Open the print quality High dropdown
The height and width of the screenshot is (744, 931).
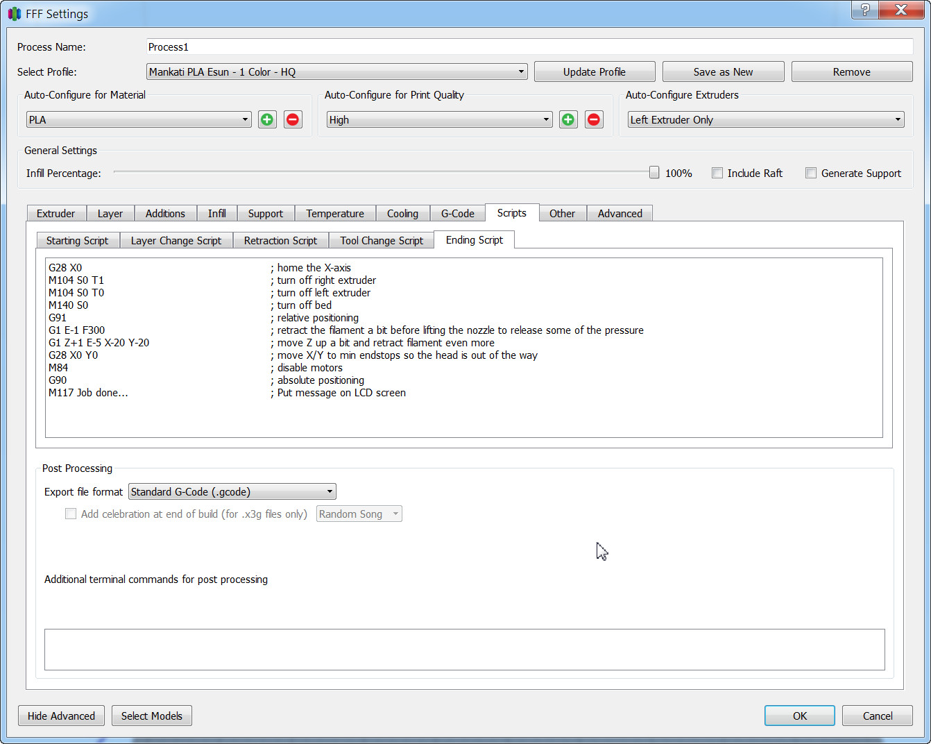[440, 119]
